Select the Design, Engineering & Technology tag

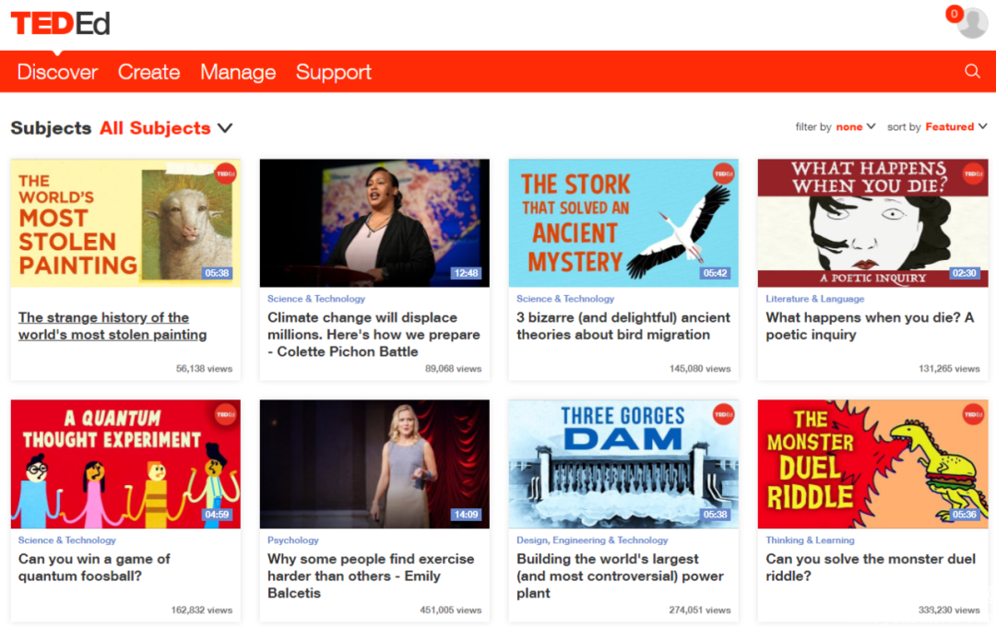[592, 540]
